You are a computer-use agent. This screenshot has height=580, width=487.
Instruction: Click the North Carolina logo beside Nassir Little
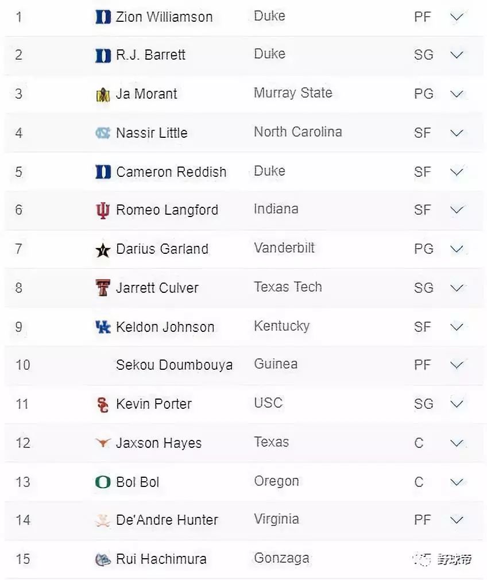click(x=103, y=133)
